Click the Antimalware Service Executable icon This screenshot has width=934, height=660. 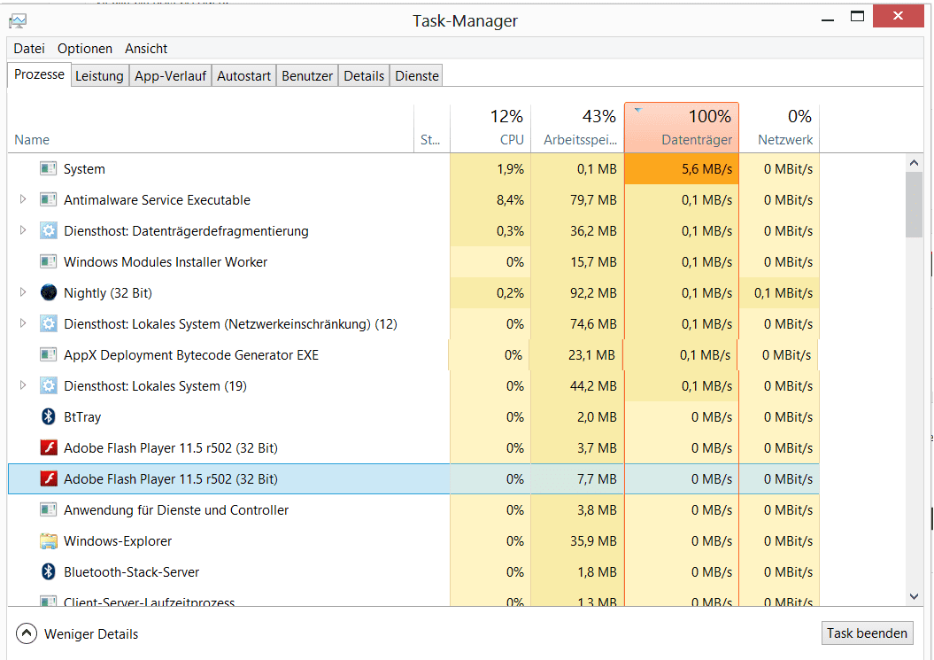[x=48, y=199]
